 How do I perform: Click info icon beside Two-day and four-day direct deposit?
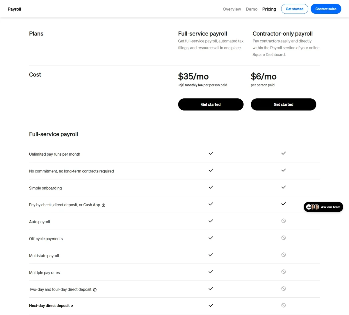click(95, 290)
